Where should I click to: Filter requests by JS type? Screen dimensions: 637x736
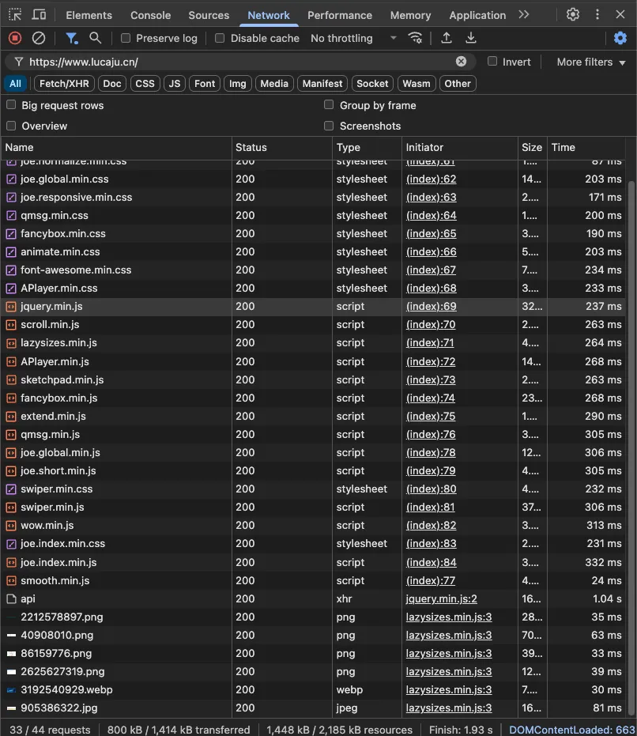[x=175, y=84]
